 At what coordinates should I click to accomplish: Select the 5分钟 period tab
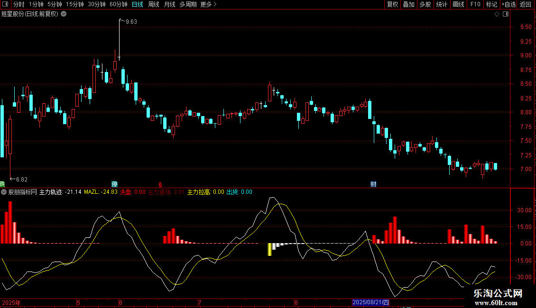[x=55, y=4]
